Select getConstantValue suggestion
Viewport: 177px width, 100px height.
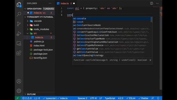click(x=111, y=49)
